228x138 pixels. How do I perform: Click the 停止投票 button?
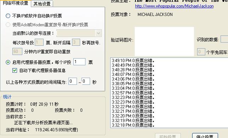point(205,136)
